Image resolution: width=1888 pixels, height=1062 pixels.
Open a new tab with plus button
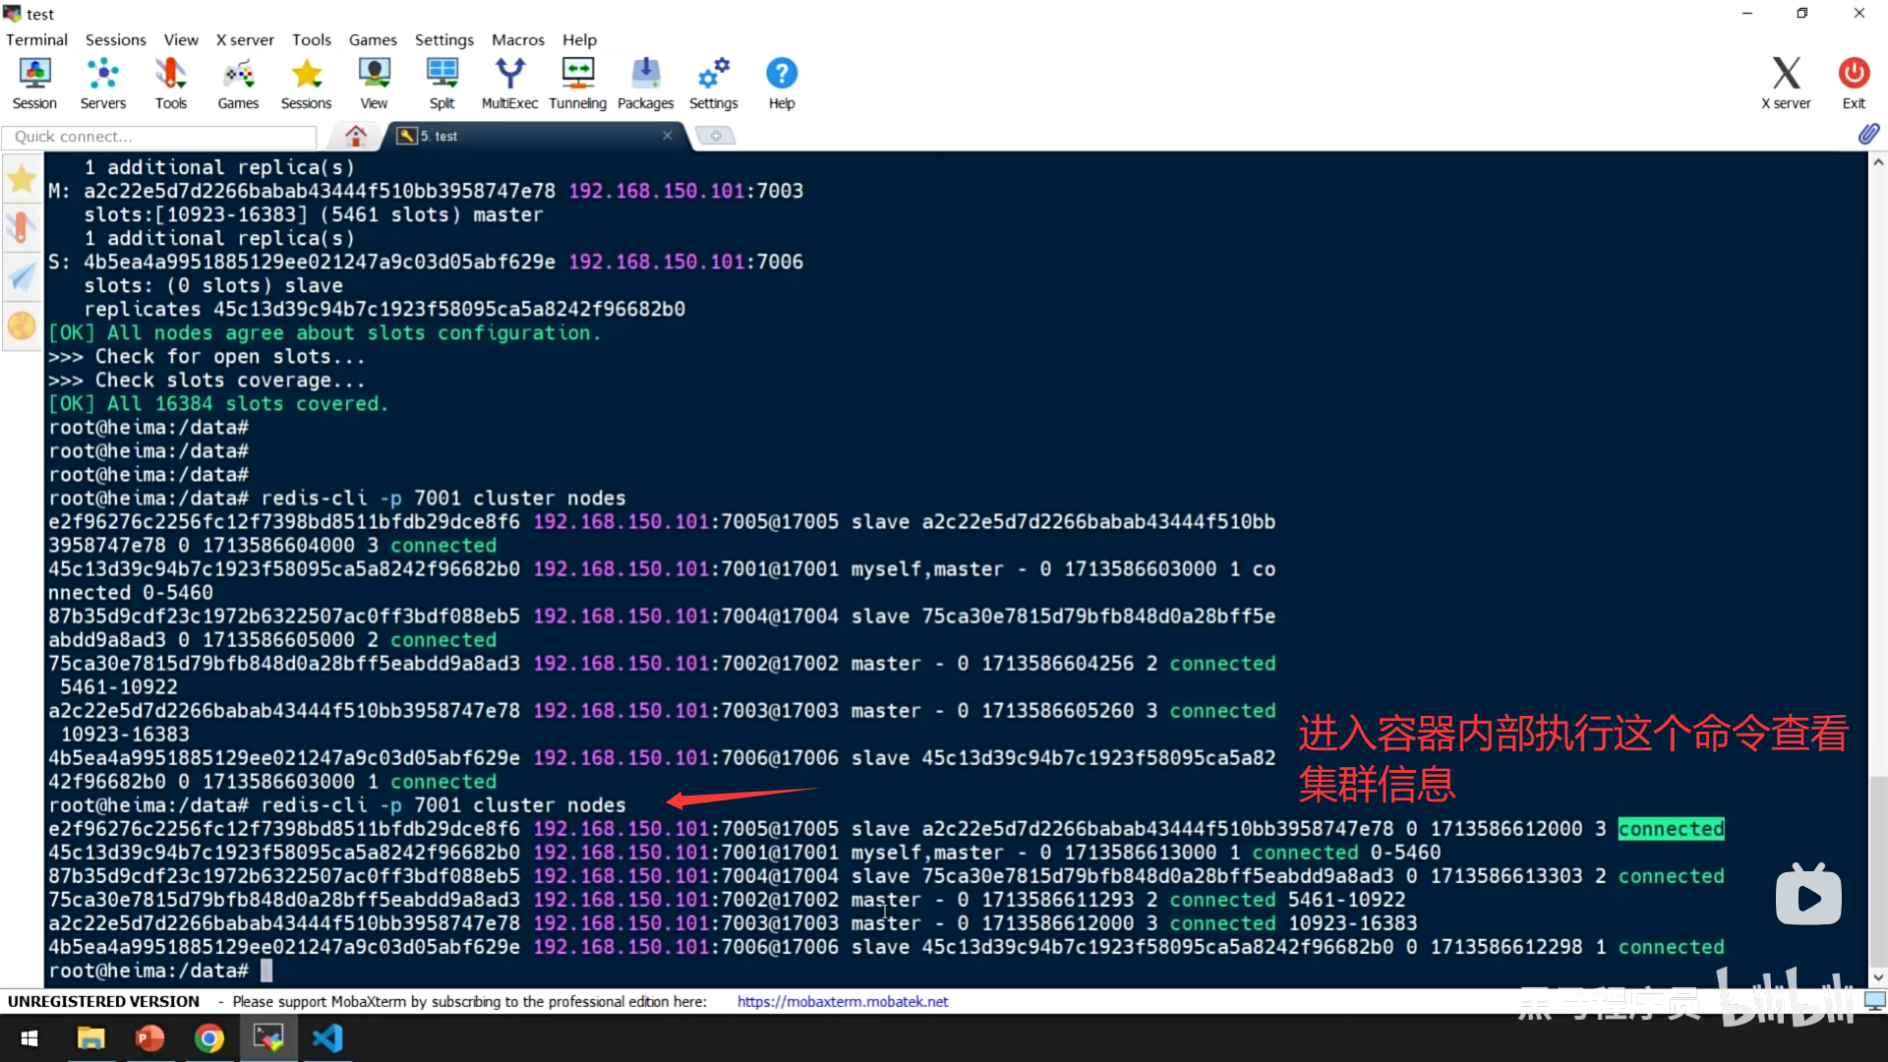click(715, 136)
